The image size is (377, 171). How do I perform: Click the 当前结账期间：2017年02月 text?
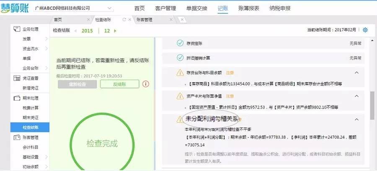point(332,30)
